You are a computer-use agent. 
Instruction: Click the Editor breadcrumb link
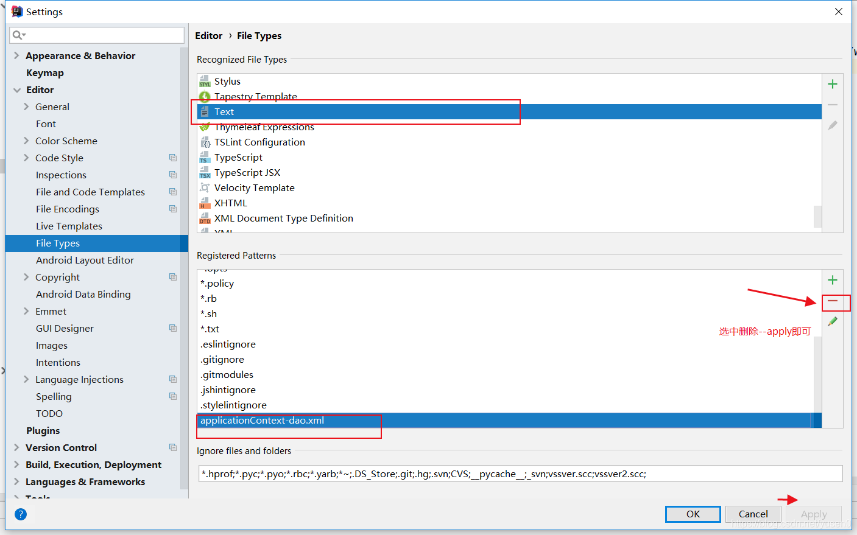point(208,36)
